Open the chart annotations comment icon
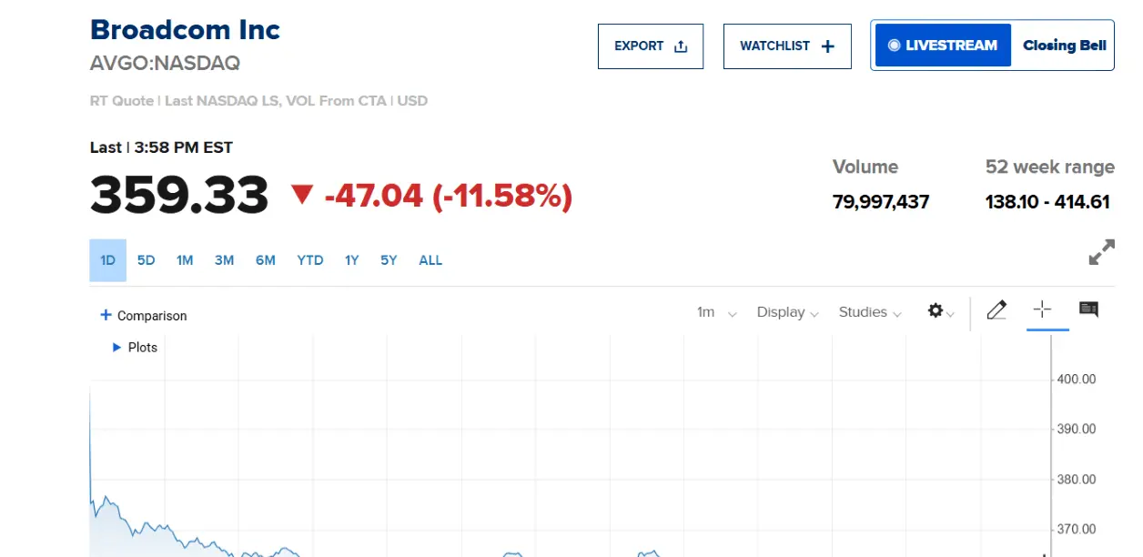 tap(1088, 310)
